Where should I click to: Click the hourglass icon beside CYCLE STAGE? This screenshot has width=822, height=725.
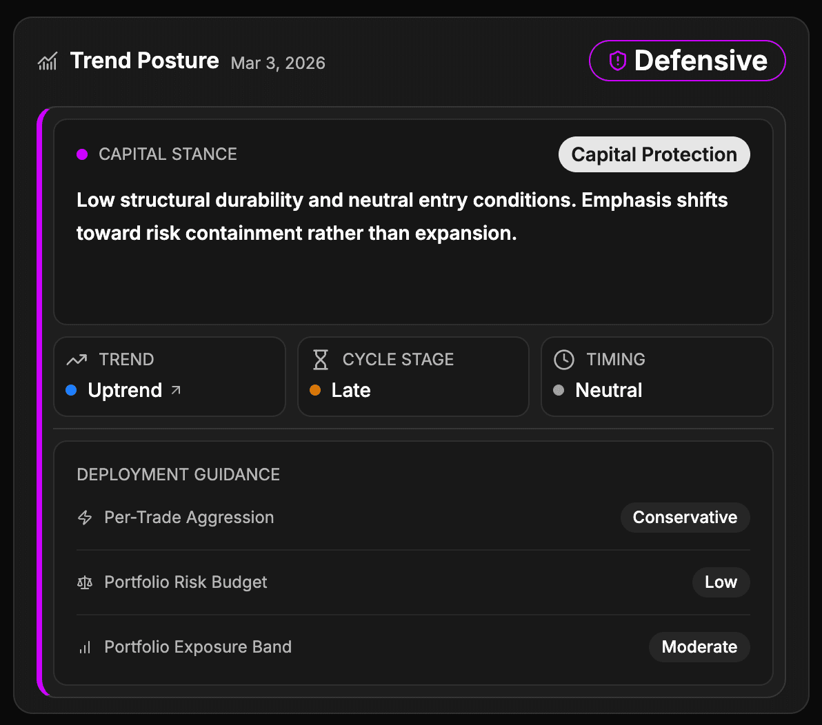pyautogui.click(x=321, y=360)
